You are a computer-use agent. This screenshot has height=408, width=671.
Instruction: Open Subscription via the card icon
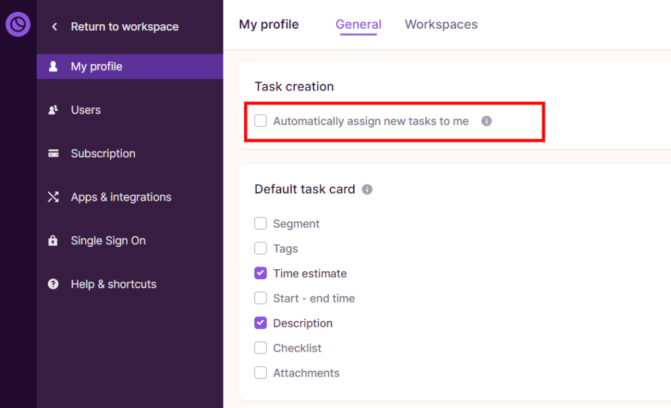click(53, 153)
